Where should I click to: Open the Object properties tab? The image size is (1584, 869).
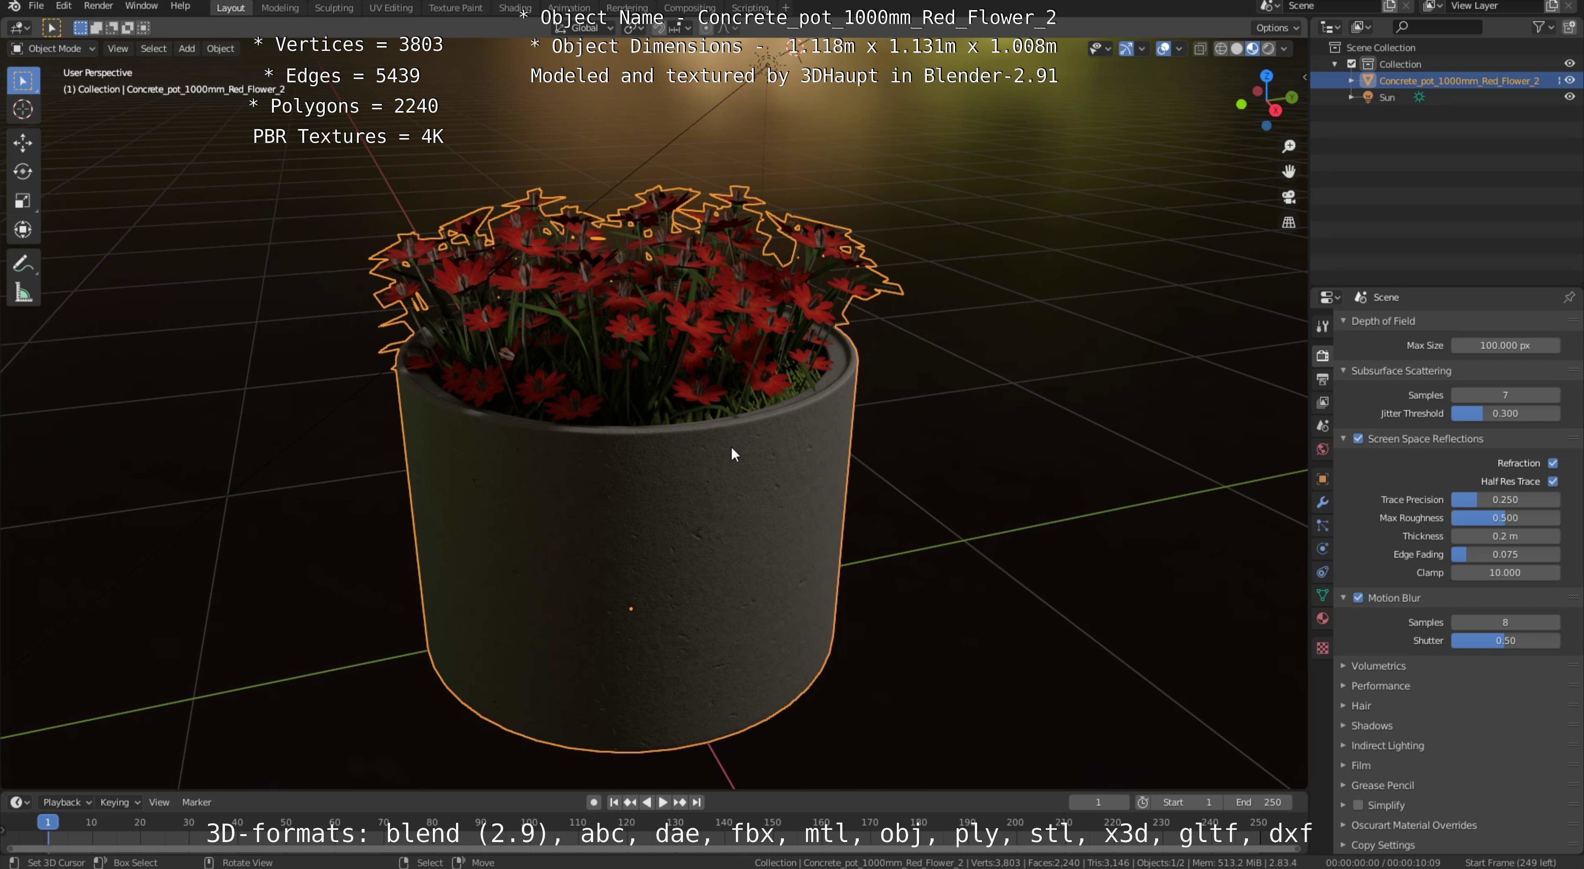pos(1322,479)
